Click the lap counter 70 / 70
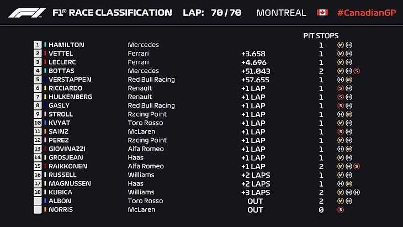The height and width of the screenshot is (227, 403). tap(226, 12)
